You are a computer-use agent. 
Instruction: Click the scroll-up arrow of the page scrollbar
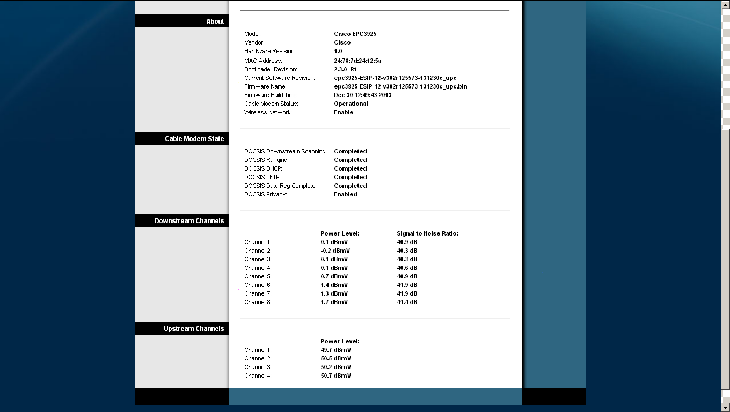point(725,4)
